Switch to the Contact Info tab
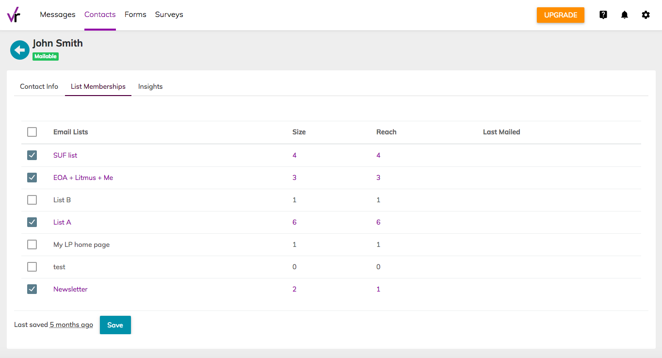662x358 pixels. (x=39, y=86)
